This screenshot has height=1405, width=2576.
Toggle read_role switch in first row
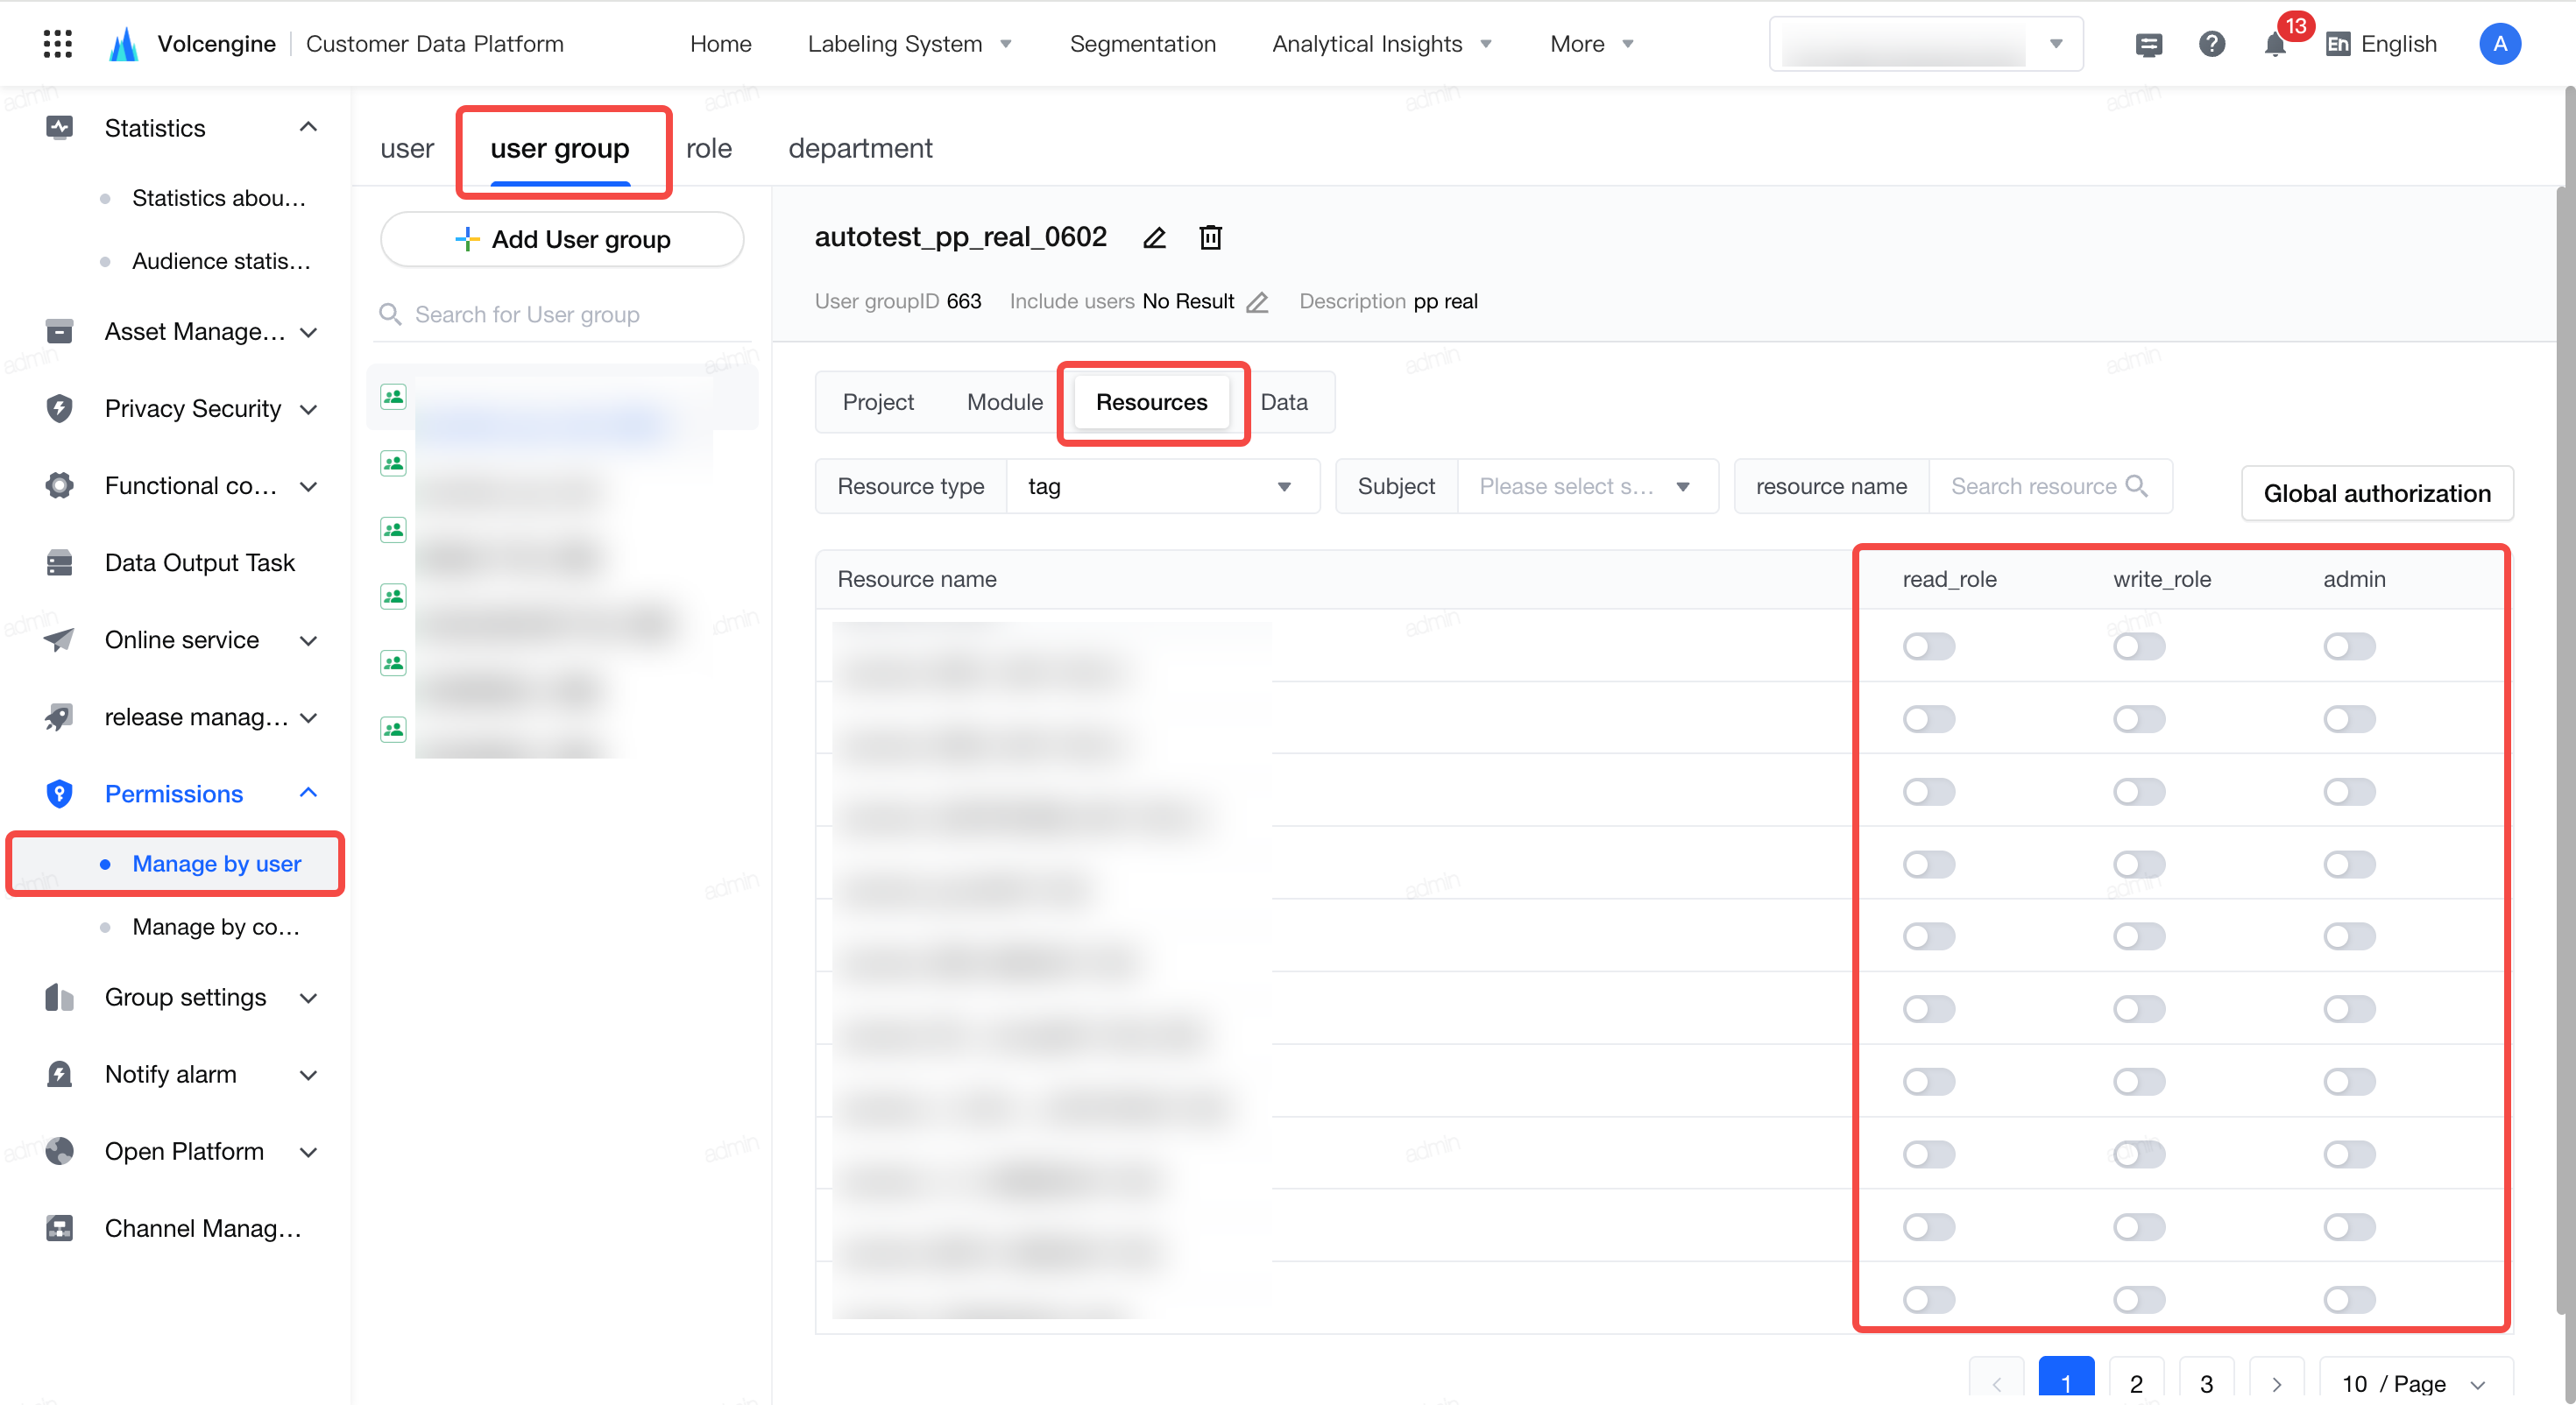1928,646
